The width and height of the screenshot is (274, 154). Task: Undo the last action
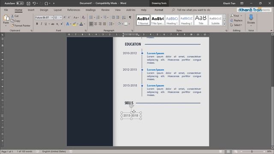pos(34,3)
